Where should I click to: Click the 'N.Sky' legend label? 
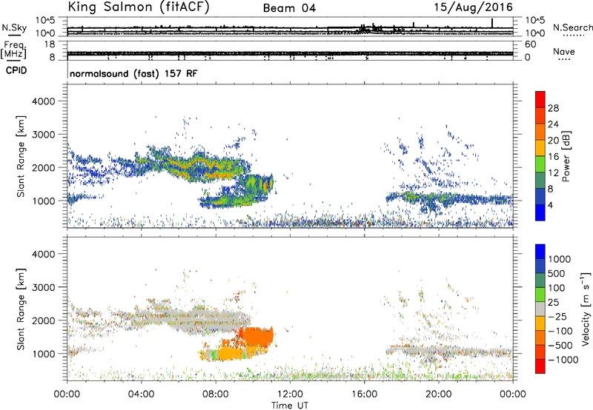coord(14,27)
